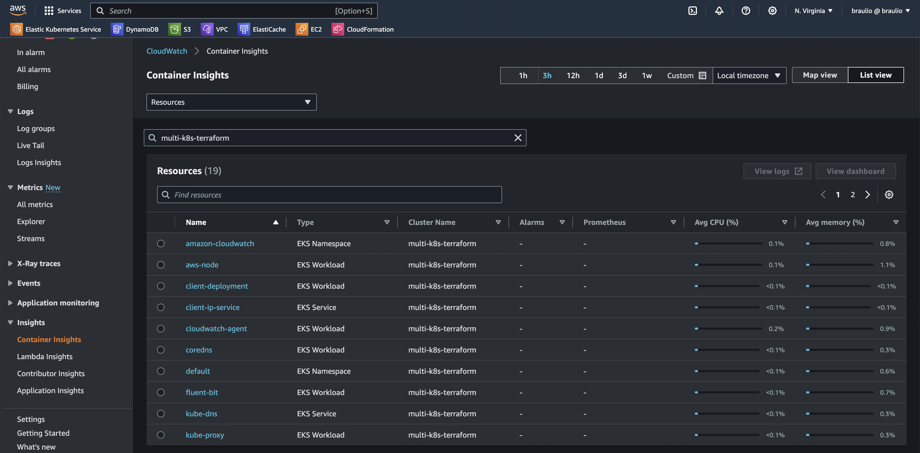Open the Resources dropdown selector

[231, 102]
